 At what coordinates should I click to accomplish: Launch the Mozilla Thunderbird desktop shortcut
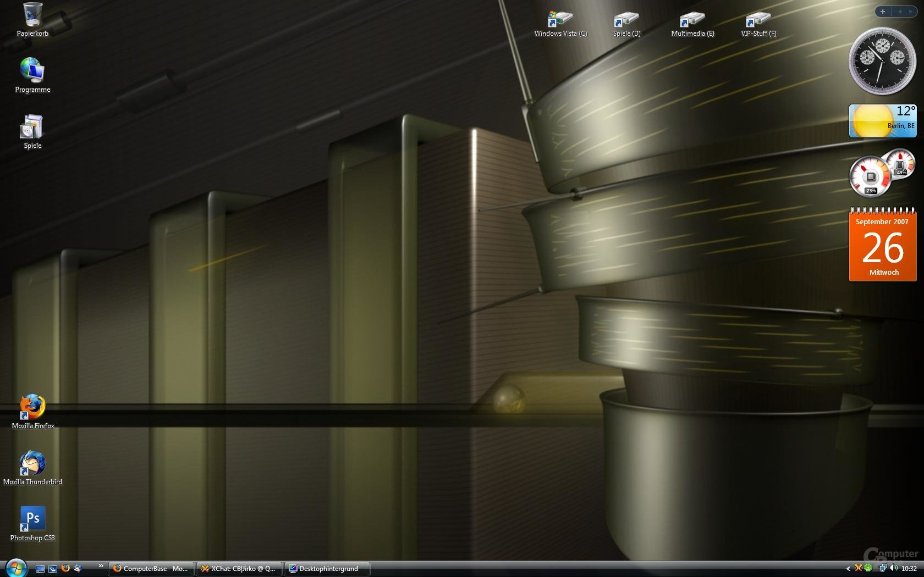tap(32, 468)
